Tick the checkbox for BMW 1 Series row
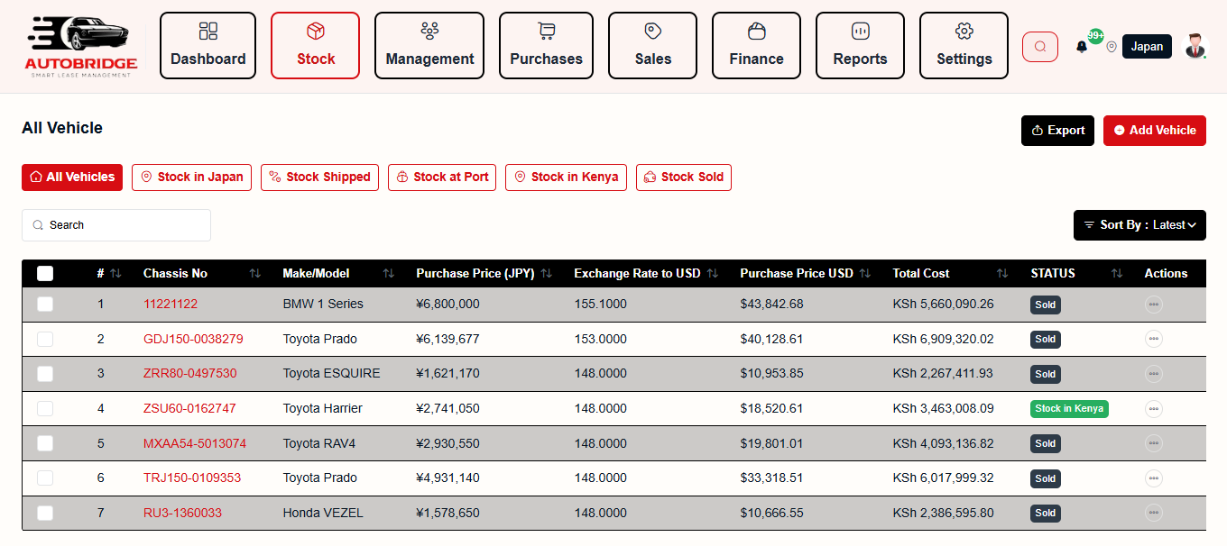The width and height of the screenshot is (1227, 546). pos(45,305)
